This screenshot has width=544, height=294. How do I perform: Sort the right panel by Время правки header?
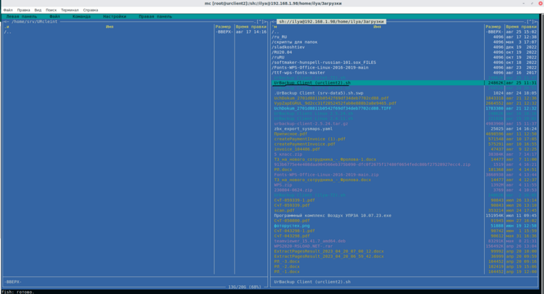coord(521,27)
